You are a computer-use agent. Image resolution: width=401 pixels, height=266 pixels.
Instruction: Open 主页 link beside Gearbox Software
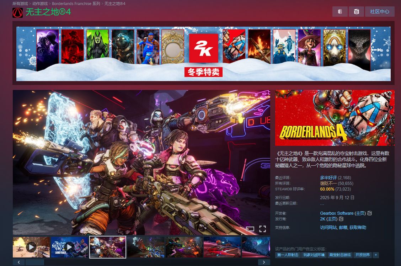360,213
